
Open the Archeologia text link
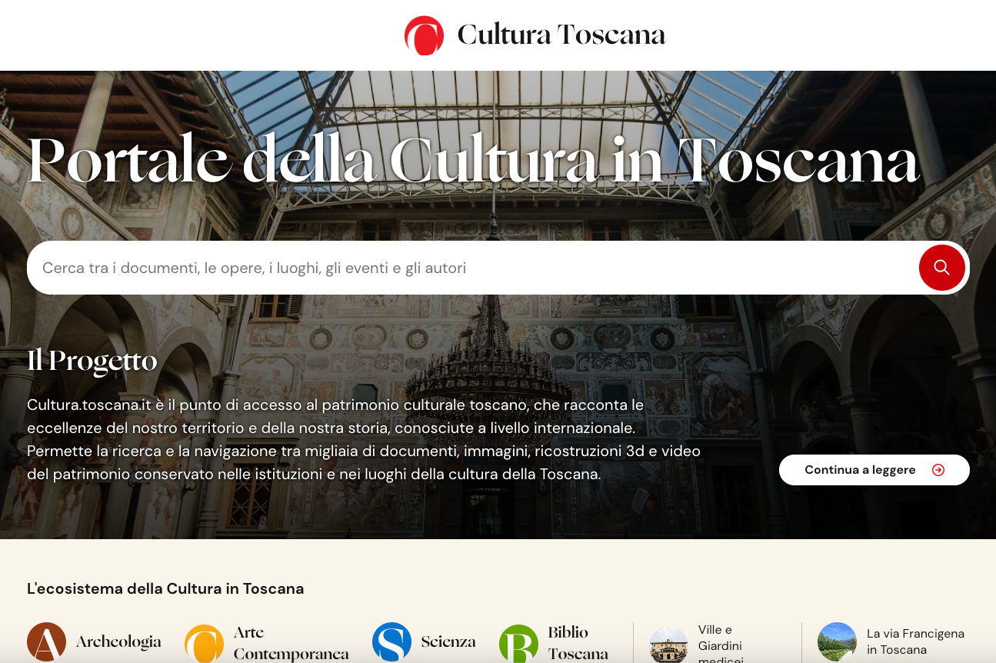pos(118,641)
